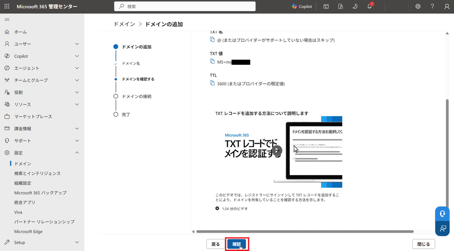454x251 pixels.
Task: Open マーケットプレース in the sidebar
Action: [33, 116]
